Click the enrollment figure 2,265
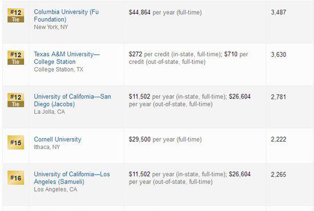Image resolution: width=314 pixels, height=211 pixels. point(279,175)
